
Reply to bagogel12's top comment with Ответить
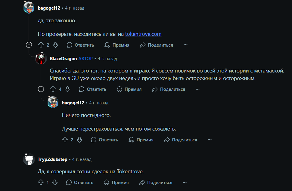pyautogui.click(x=80, y=45)
